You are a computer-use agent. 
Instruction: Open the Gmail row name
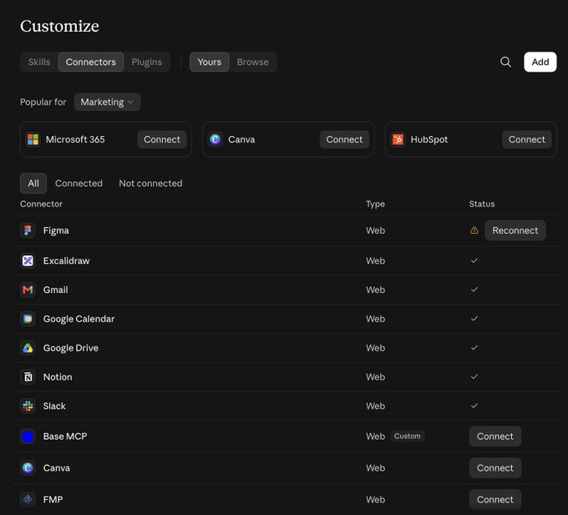[x=55, y=290]
